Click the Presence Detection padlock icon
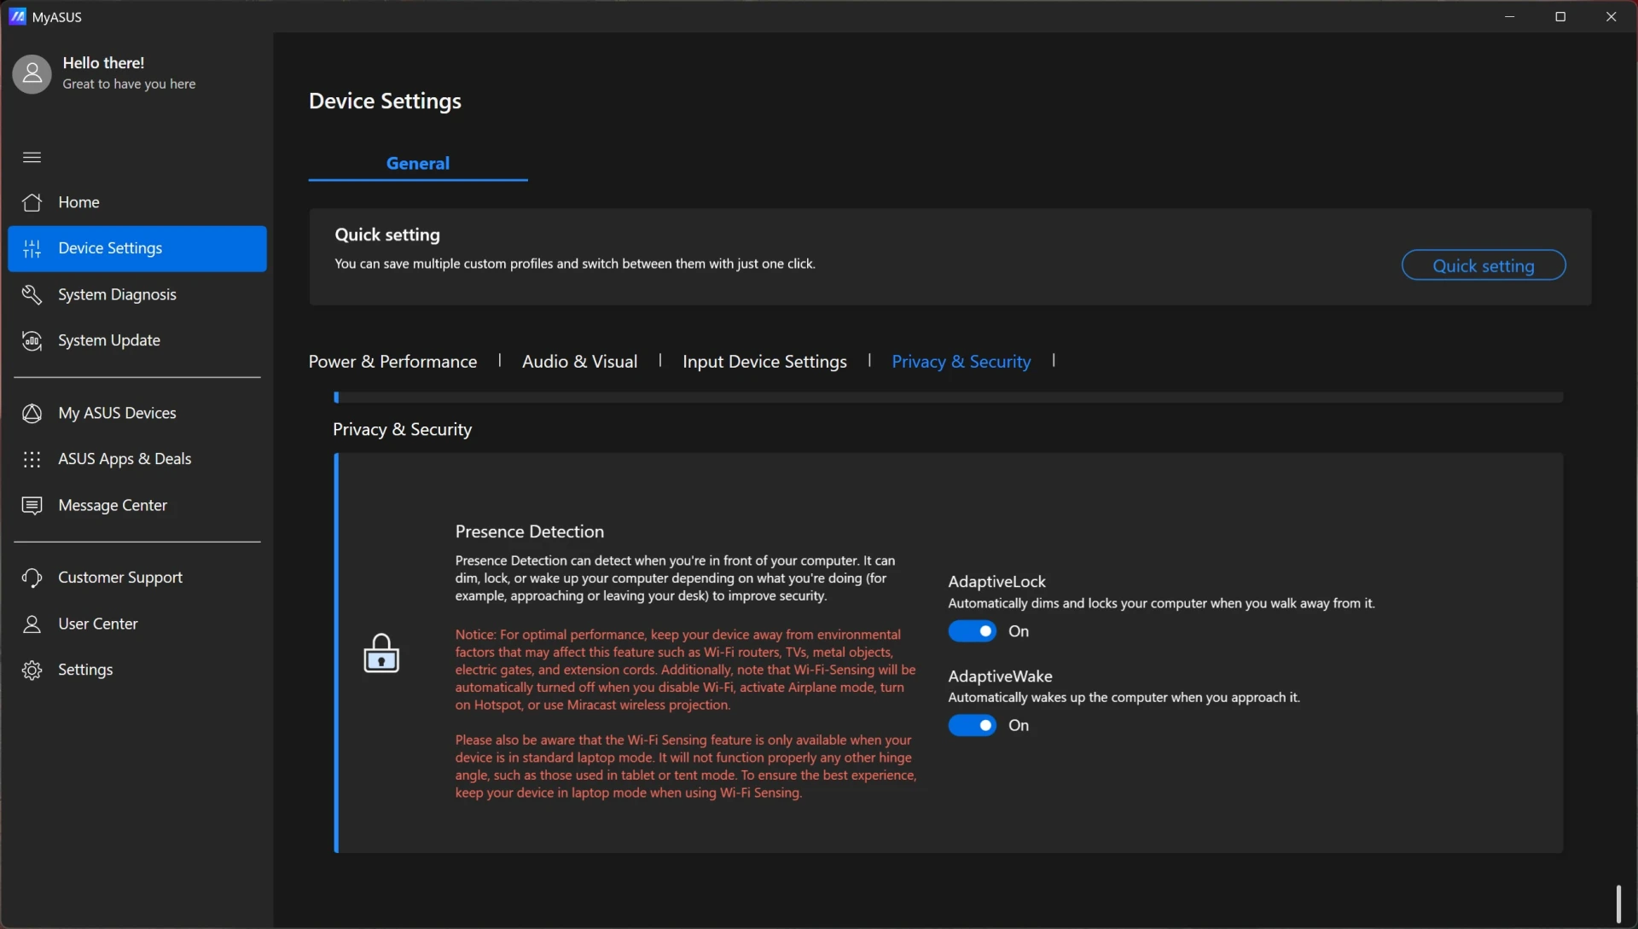Screen dimensions: 1638x929 [381, 653]
